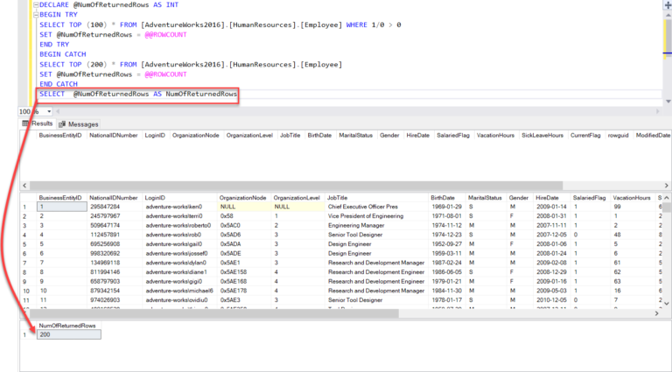
Task: Click the SELECT TOP (100) code line
Action: (220, 25)
